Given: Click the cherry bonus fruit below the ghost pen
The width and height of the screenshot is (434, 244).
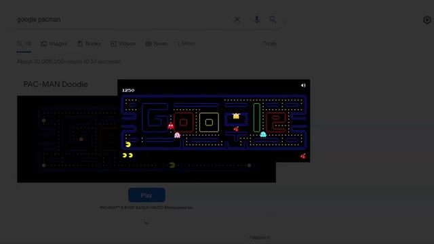Looking at the screenshot, I should coord(236,129).
